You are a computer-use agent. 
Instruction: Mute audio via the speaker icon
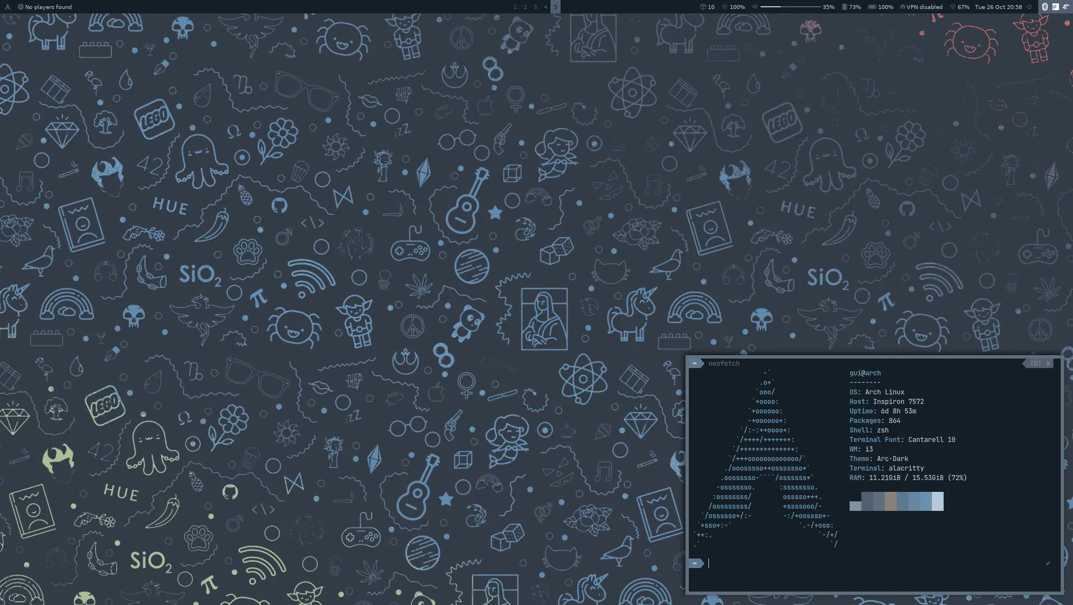pos(755,7)
